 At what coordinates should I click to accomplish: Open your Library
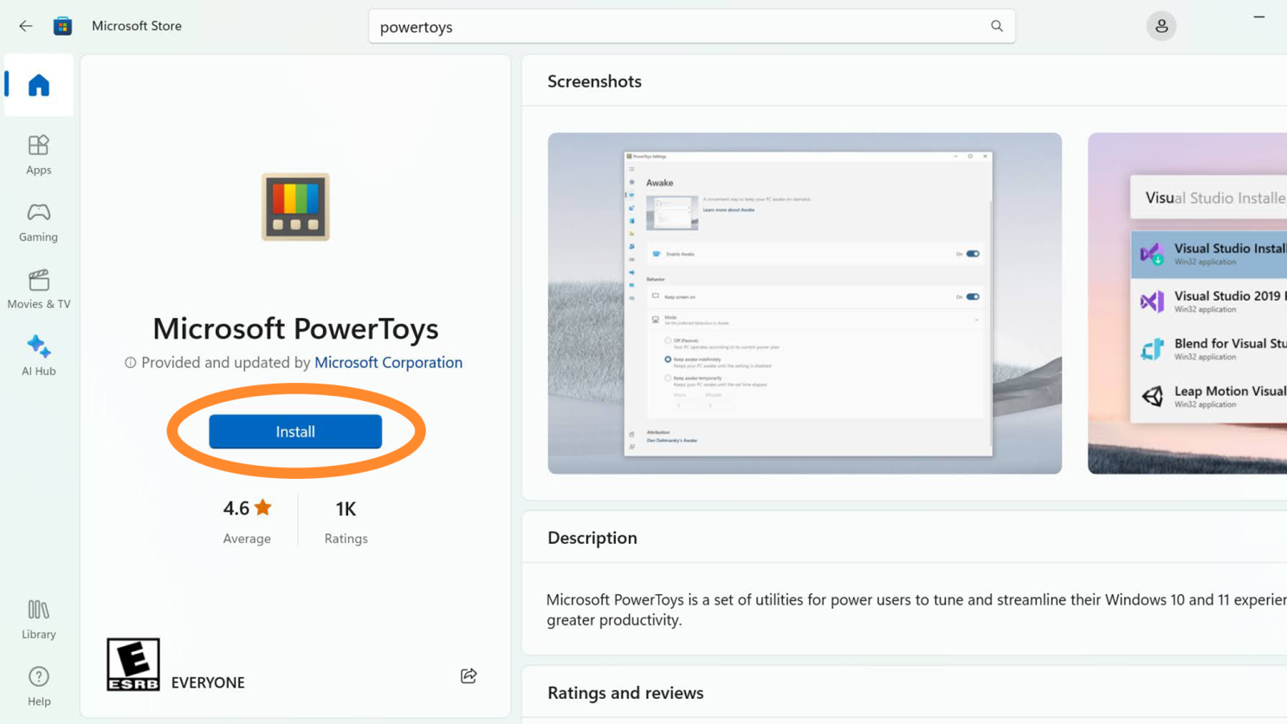(x=38, y=617)
